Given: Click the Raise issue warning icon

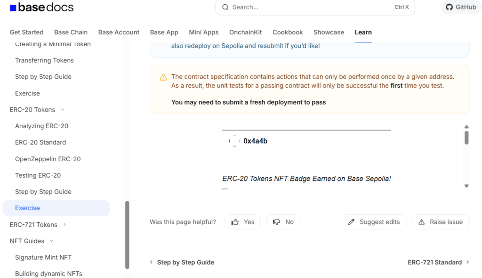Looking at the screenshot, I should tap(421, 222).
